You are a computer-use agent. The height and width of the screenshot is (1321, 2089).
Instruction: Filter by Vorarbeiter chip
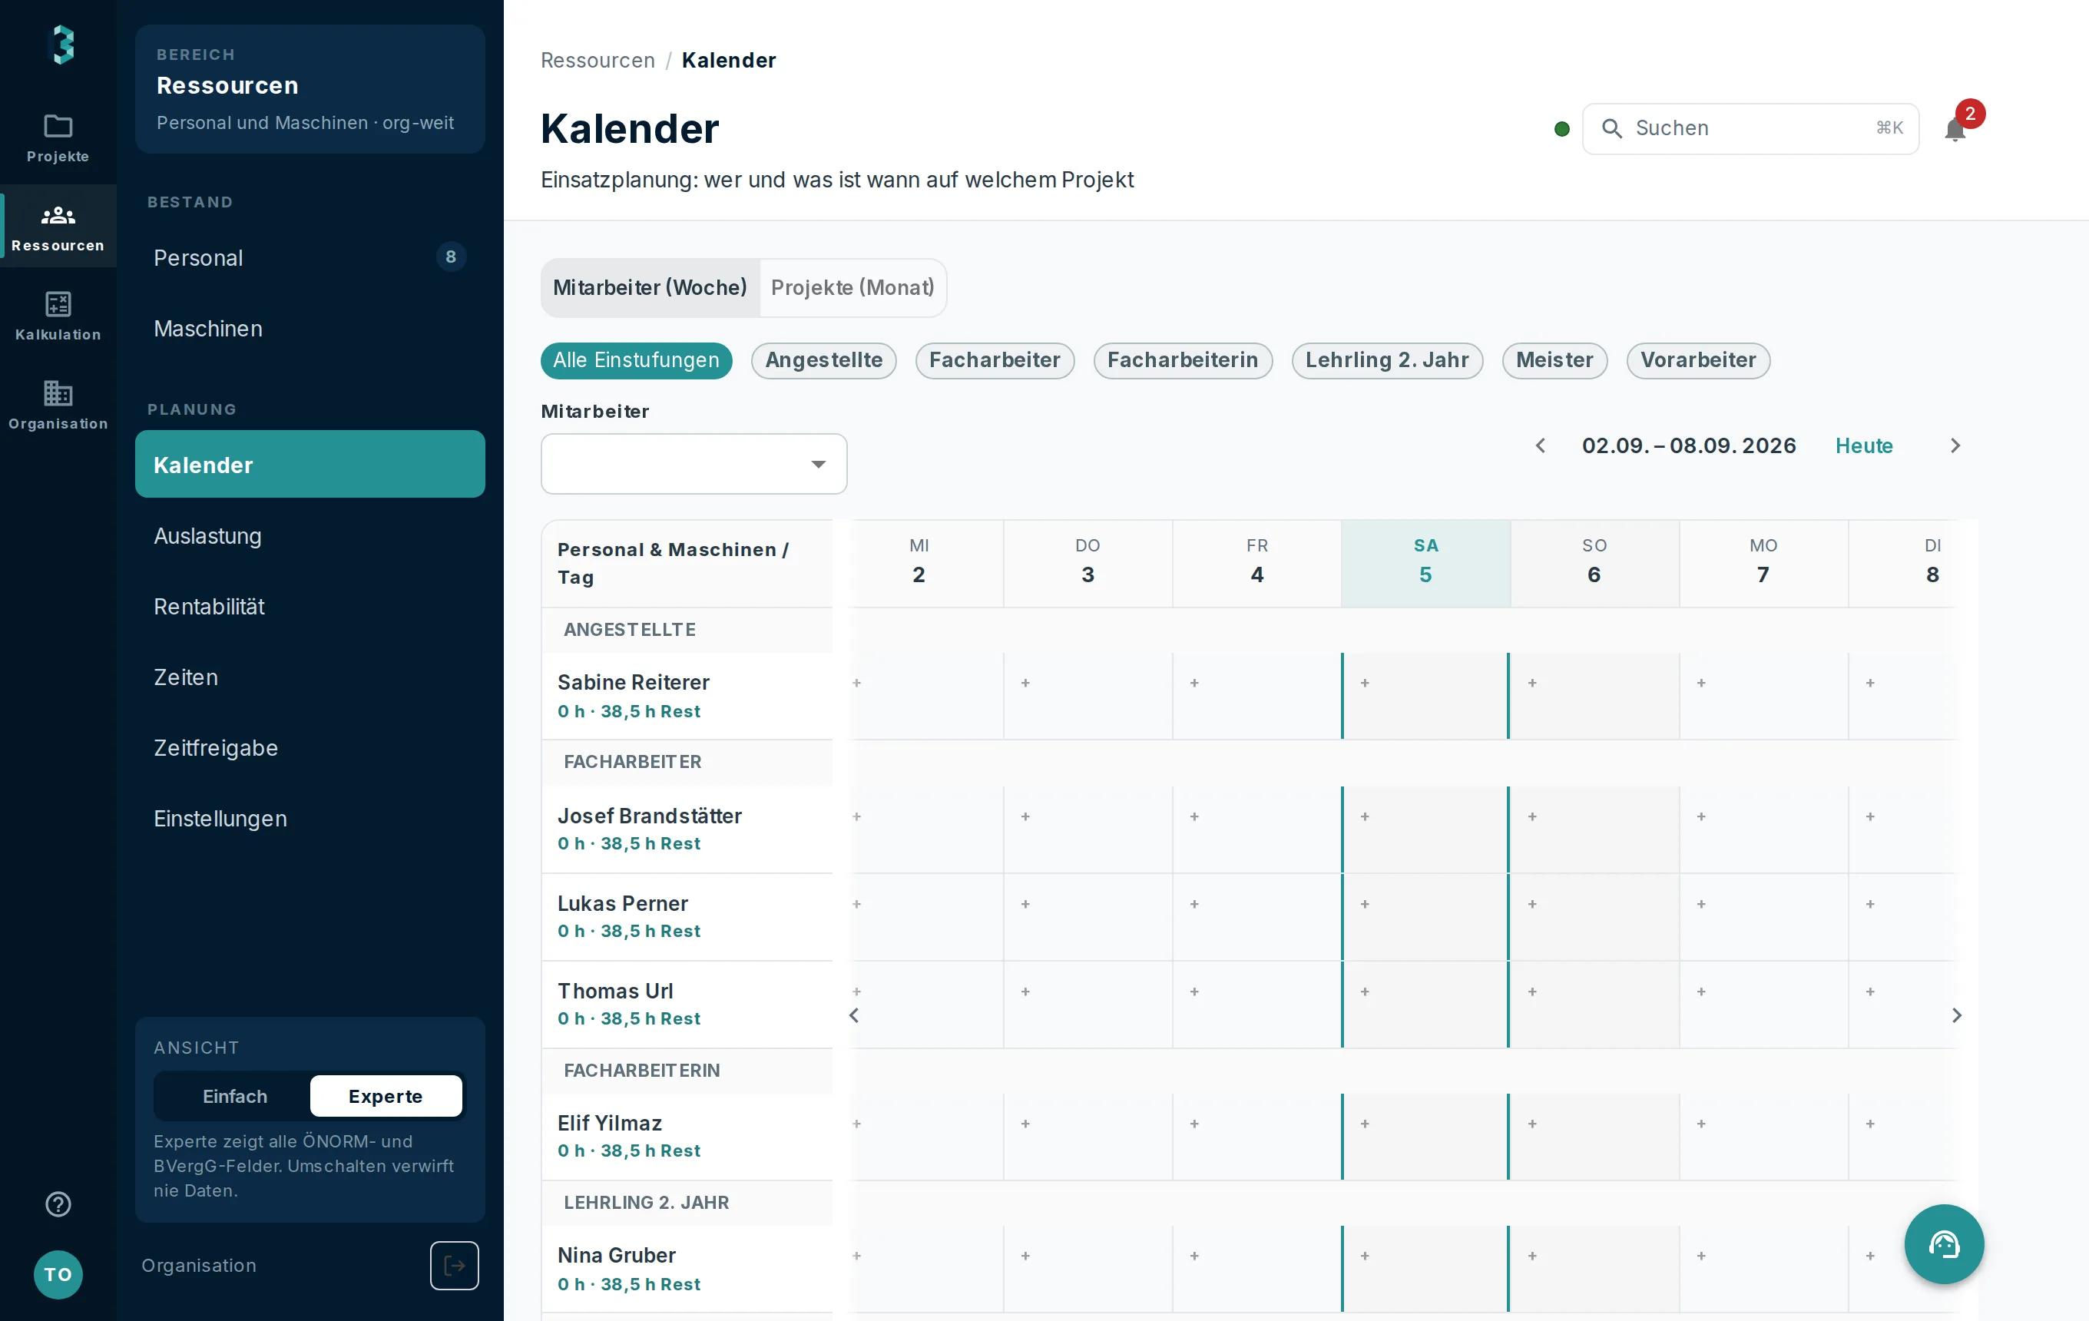[1698, 361]
